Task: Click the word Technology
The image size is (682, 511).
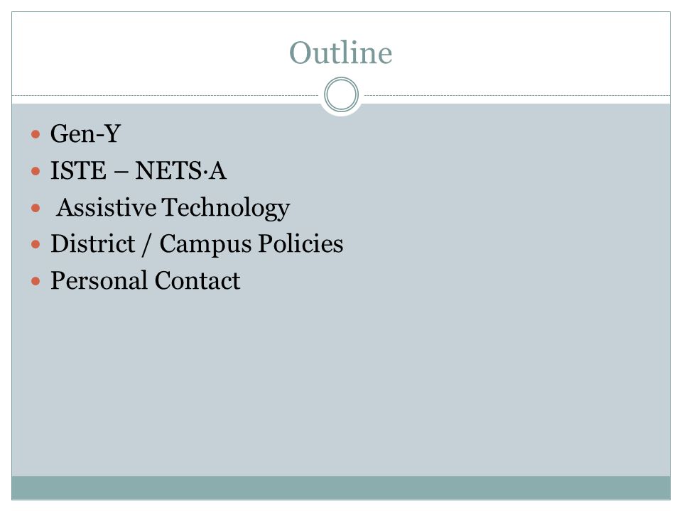Action: tap(226, 209)
